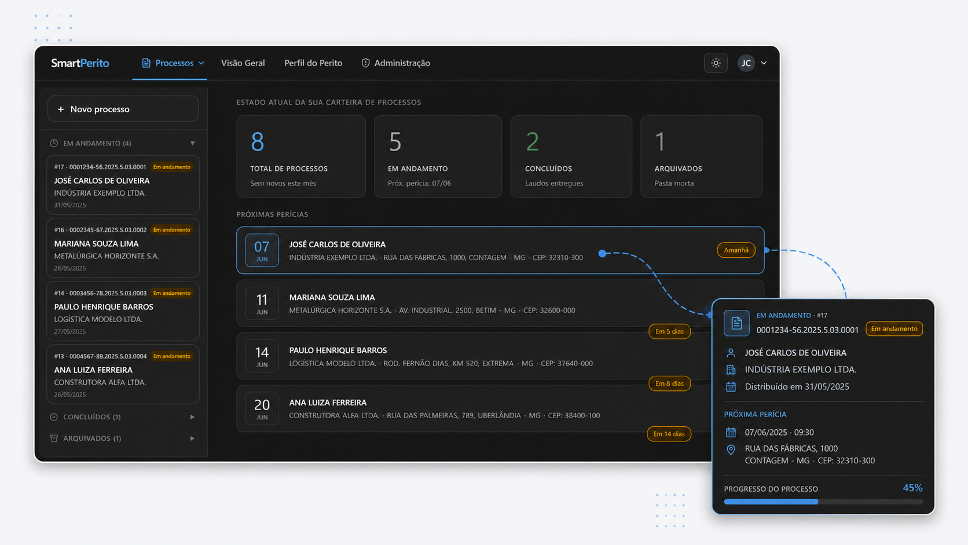The width and height of the screenshot is (968, 545).
Task: Click the calendar icon beside 07/06/2025 · 09:30
Action: [x=731, y=433]
